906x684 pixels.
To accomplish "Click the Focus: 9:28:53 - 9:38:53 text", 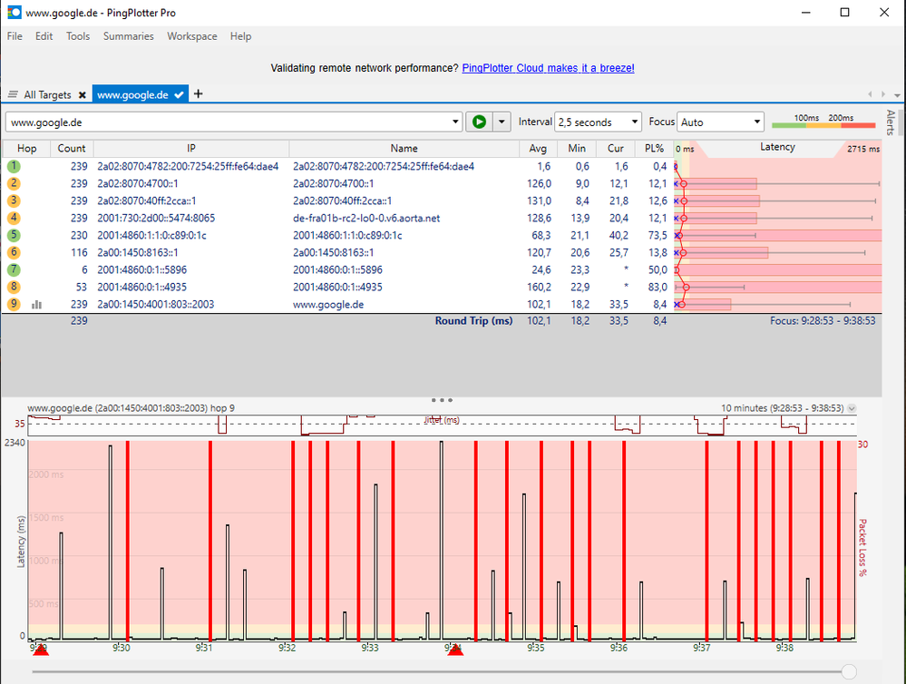I will click(x=823, y=321).
